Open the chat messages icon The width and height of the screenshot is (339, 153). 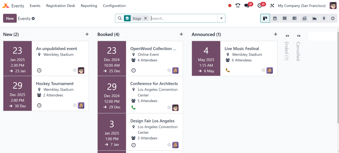point(246,6)
